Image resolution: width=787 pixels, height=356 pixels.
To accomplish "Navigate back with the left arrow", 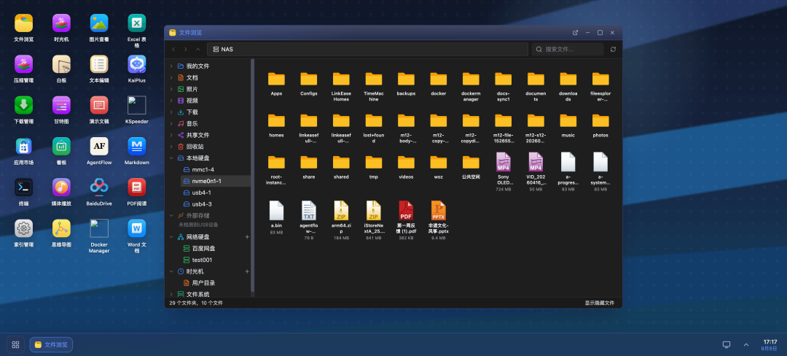I will [x=173, y=49].
